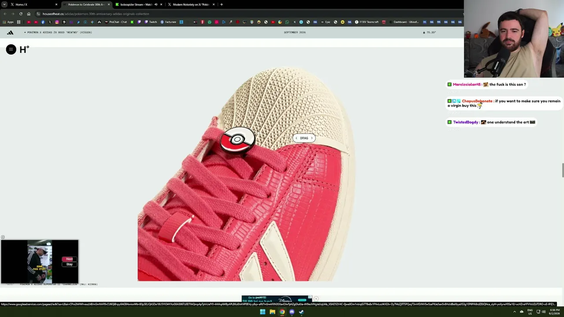Close the Home / X tab

point(56,4)
